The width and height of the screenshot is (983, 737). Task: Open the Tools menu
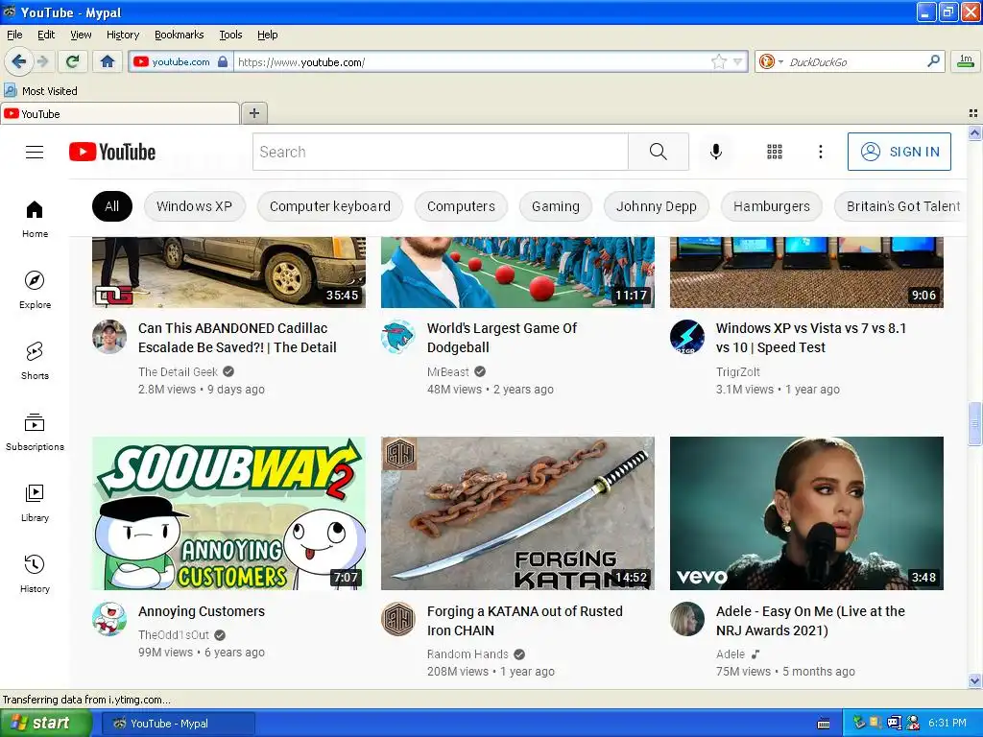pos(230,35)
